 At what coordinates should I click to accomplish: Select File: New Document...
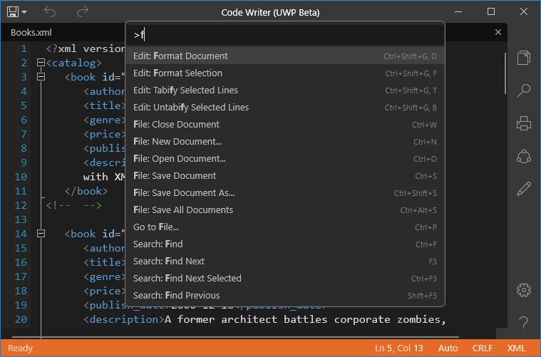[x=285, y=141]
